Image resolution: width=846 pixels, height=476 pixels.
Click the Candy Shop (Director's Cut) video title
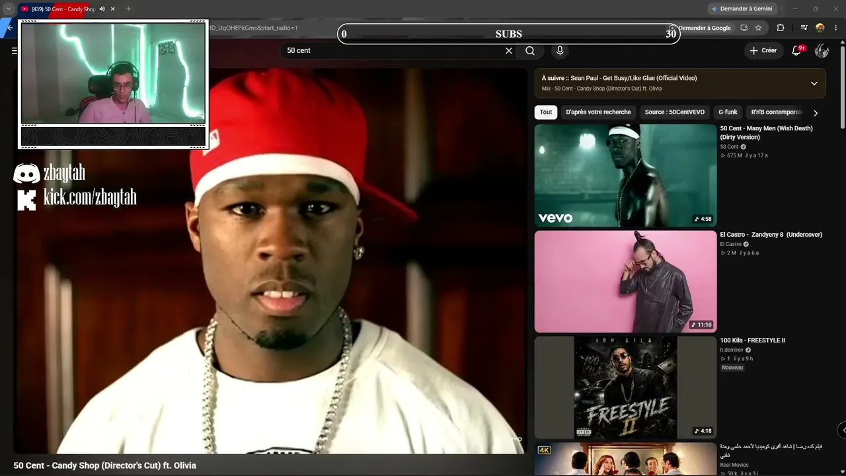click(104, 465)
